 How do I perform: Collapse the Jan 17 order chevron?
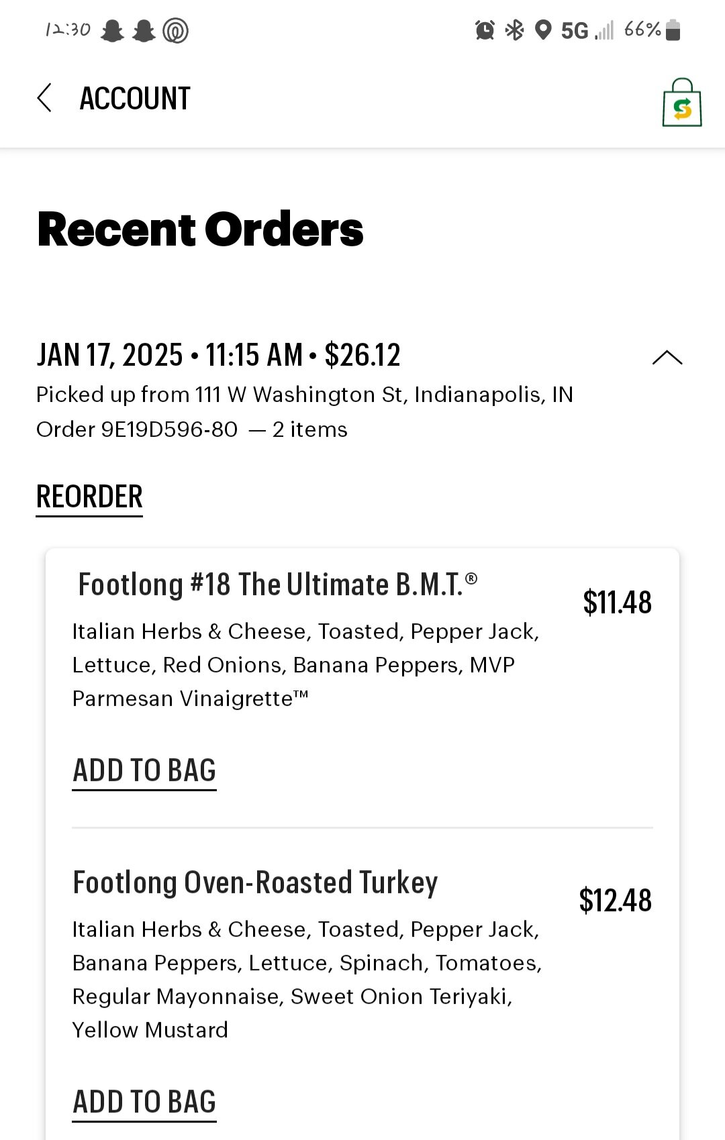pyautogui.click(x=667, y=358)
